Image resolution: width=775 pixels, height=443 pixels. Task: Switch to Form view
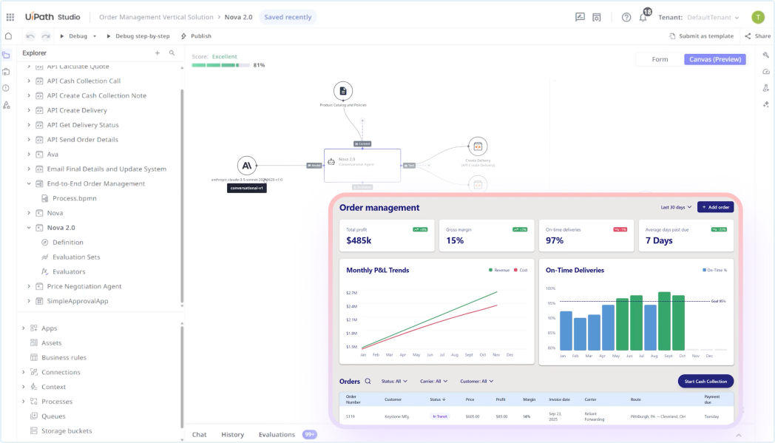[x=660, y=59]
